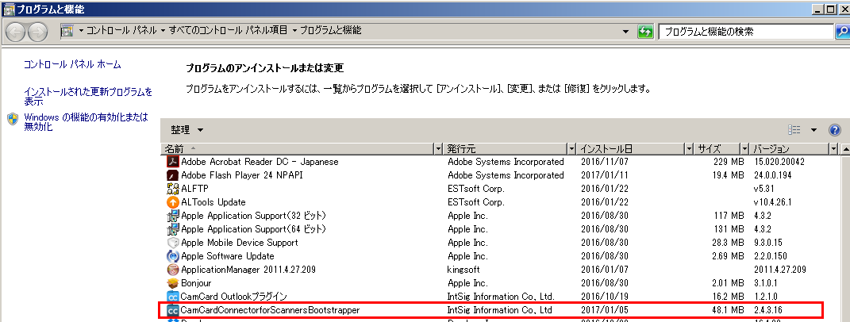850x322 pixels.
Task: Click the ApplicationManager 2011.4.27.209 icon
Action: click(x=172, y=270)
